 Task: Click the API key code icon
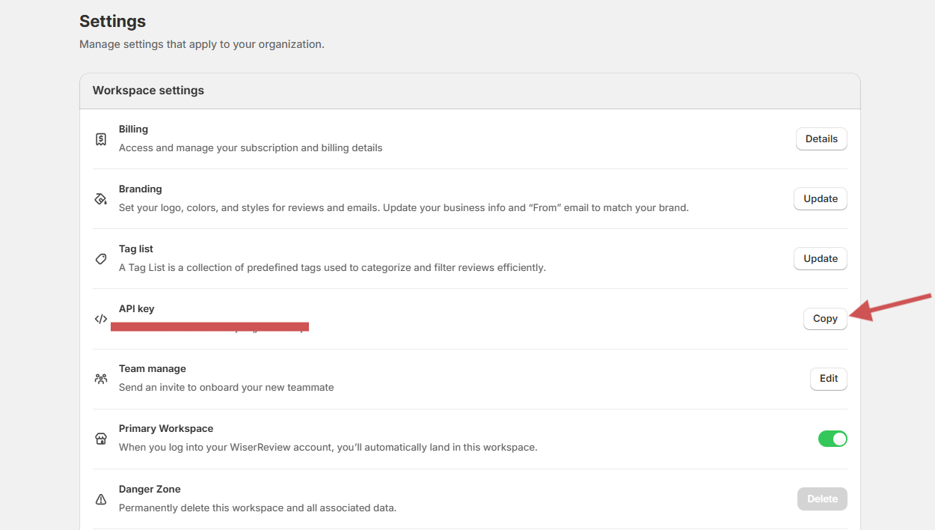[x=101, y=319]
